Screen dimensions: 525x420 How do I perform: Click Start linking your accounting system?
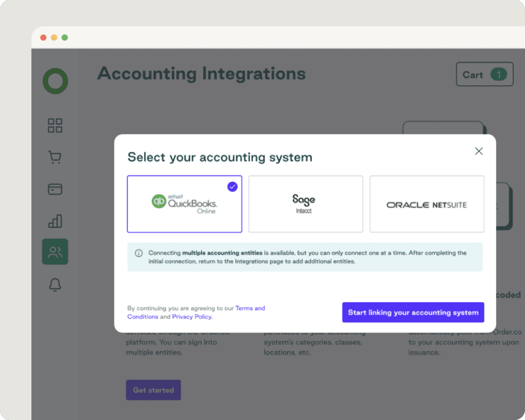pos(413,313)
